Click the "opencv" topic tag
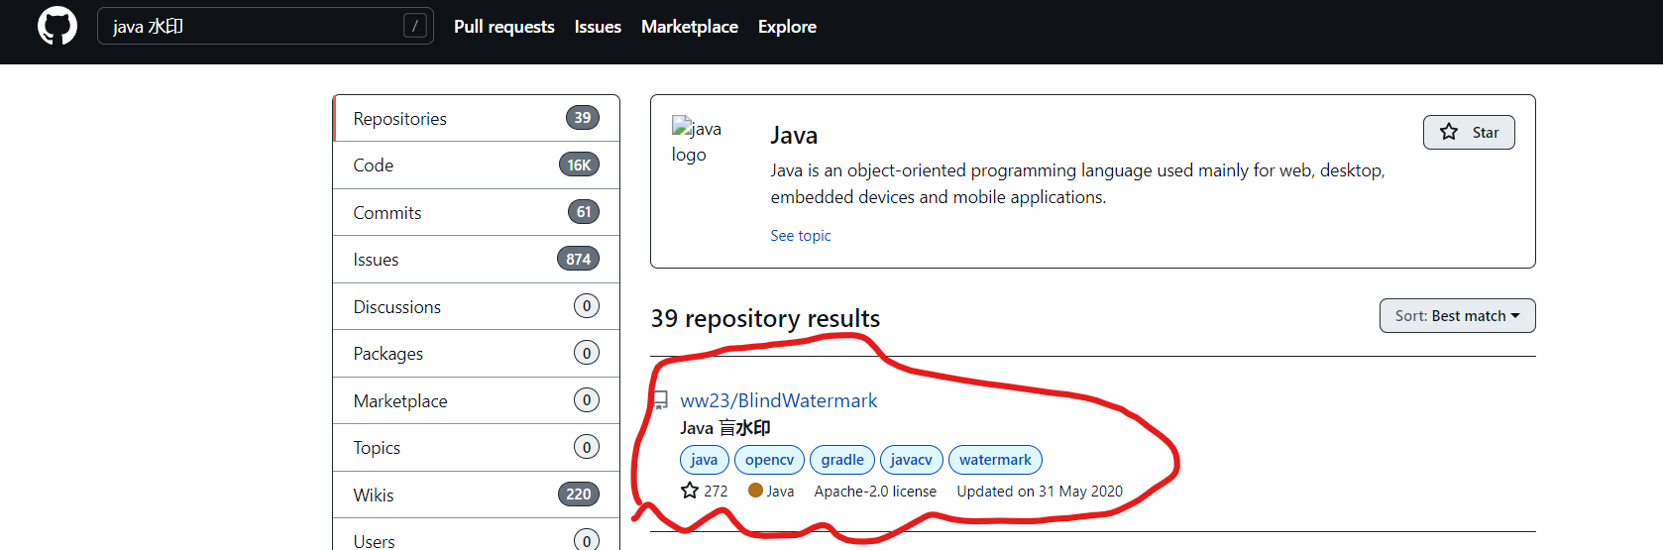The image size is (1663, 550). click(x=769, y=459)
